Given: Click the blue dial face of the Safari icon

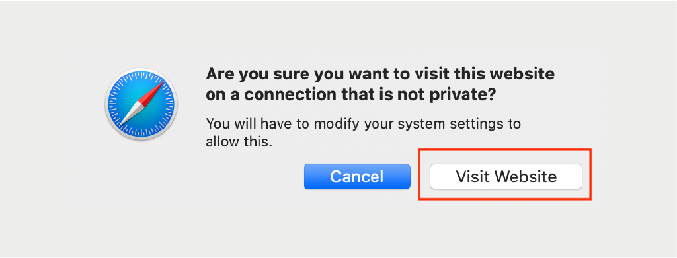Looking at the screenshot, I should (x=141, y=104).
